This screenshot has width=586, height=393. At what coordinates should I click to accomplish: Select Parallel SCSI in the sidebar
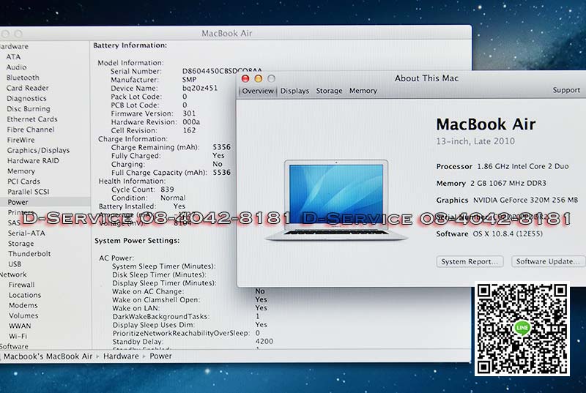pyautogui.click(x=29, y=192)
